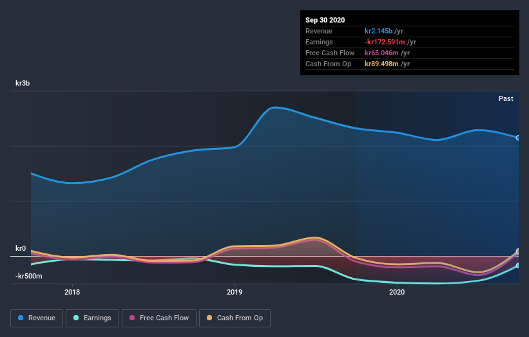Select the Earnings endpoint marker on the chart
The height and width of the screenshot is (337, 529).
pos(518,266)
